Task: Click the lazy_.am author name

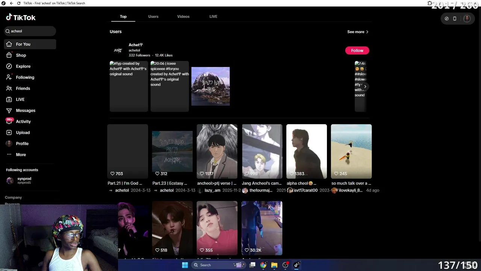Action: pyautogui.click(x=212, y=190)
